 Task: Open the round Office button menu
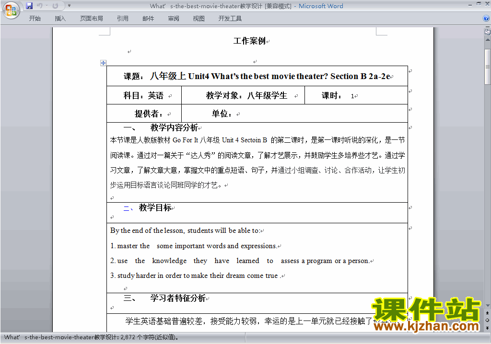point(11,10)
